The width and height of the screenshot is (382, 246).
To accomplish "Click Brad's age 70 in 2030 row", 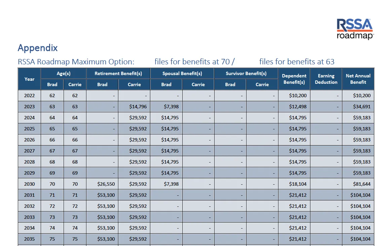I will (x=52, y=184).
